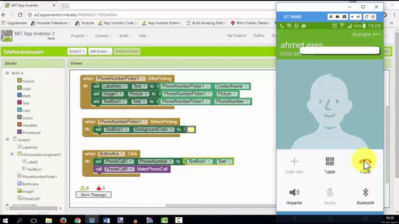Take a screenshot with the camera icon

click(344, 17)
